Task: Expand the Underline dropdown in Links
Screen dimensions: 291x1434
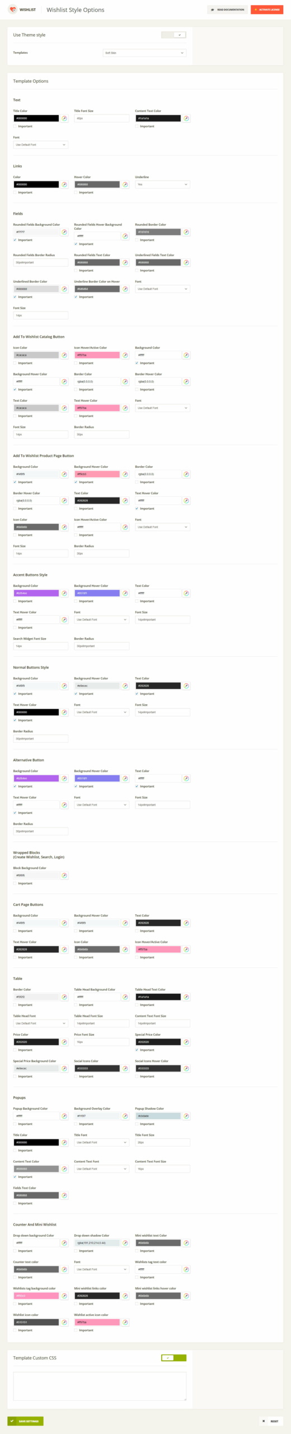Action: (162, 184)
